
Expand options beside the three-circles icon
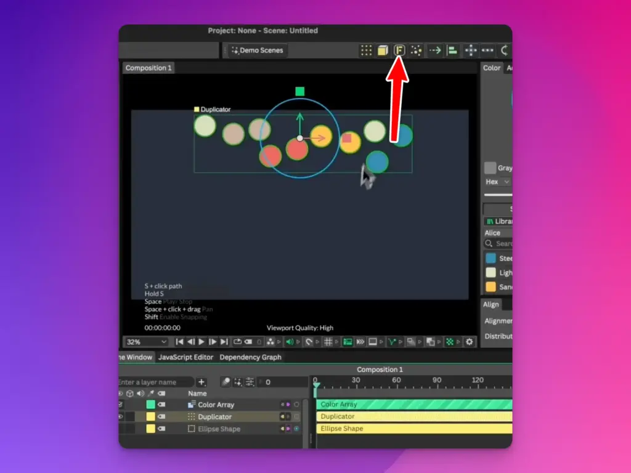(x=279, y=342)
